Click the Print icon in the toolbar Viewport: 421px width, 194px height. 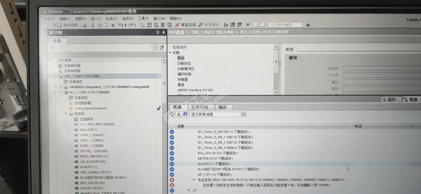(84, 25)
